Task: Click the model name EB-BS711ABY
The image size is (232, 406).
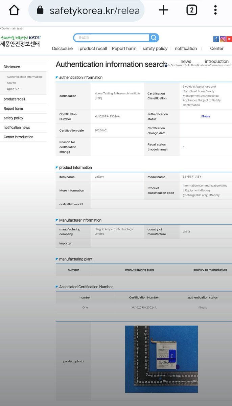Action: [x=192, y=177]
